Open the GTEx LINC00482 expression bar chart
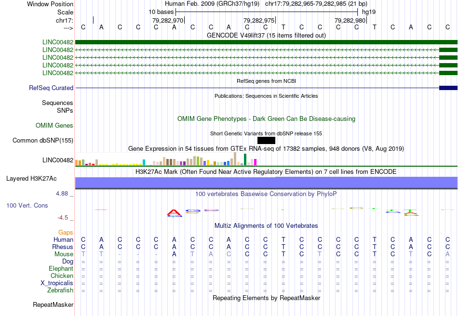The width and height of the screenshot is (458, 316). pos(166,159)
